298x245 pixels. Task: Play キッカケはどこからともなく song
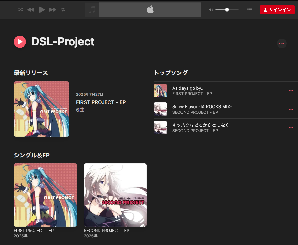[201, 125]
